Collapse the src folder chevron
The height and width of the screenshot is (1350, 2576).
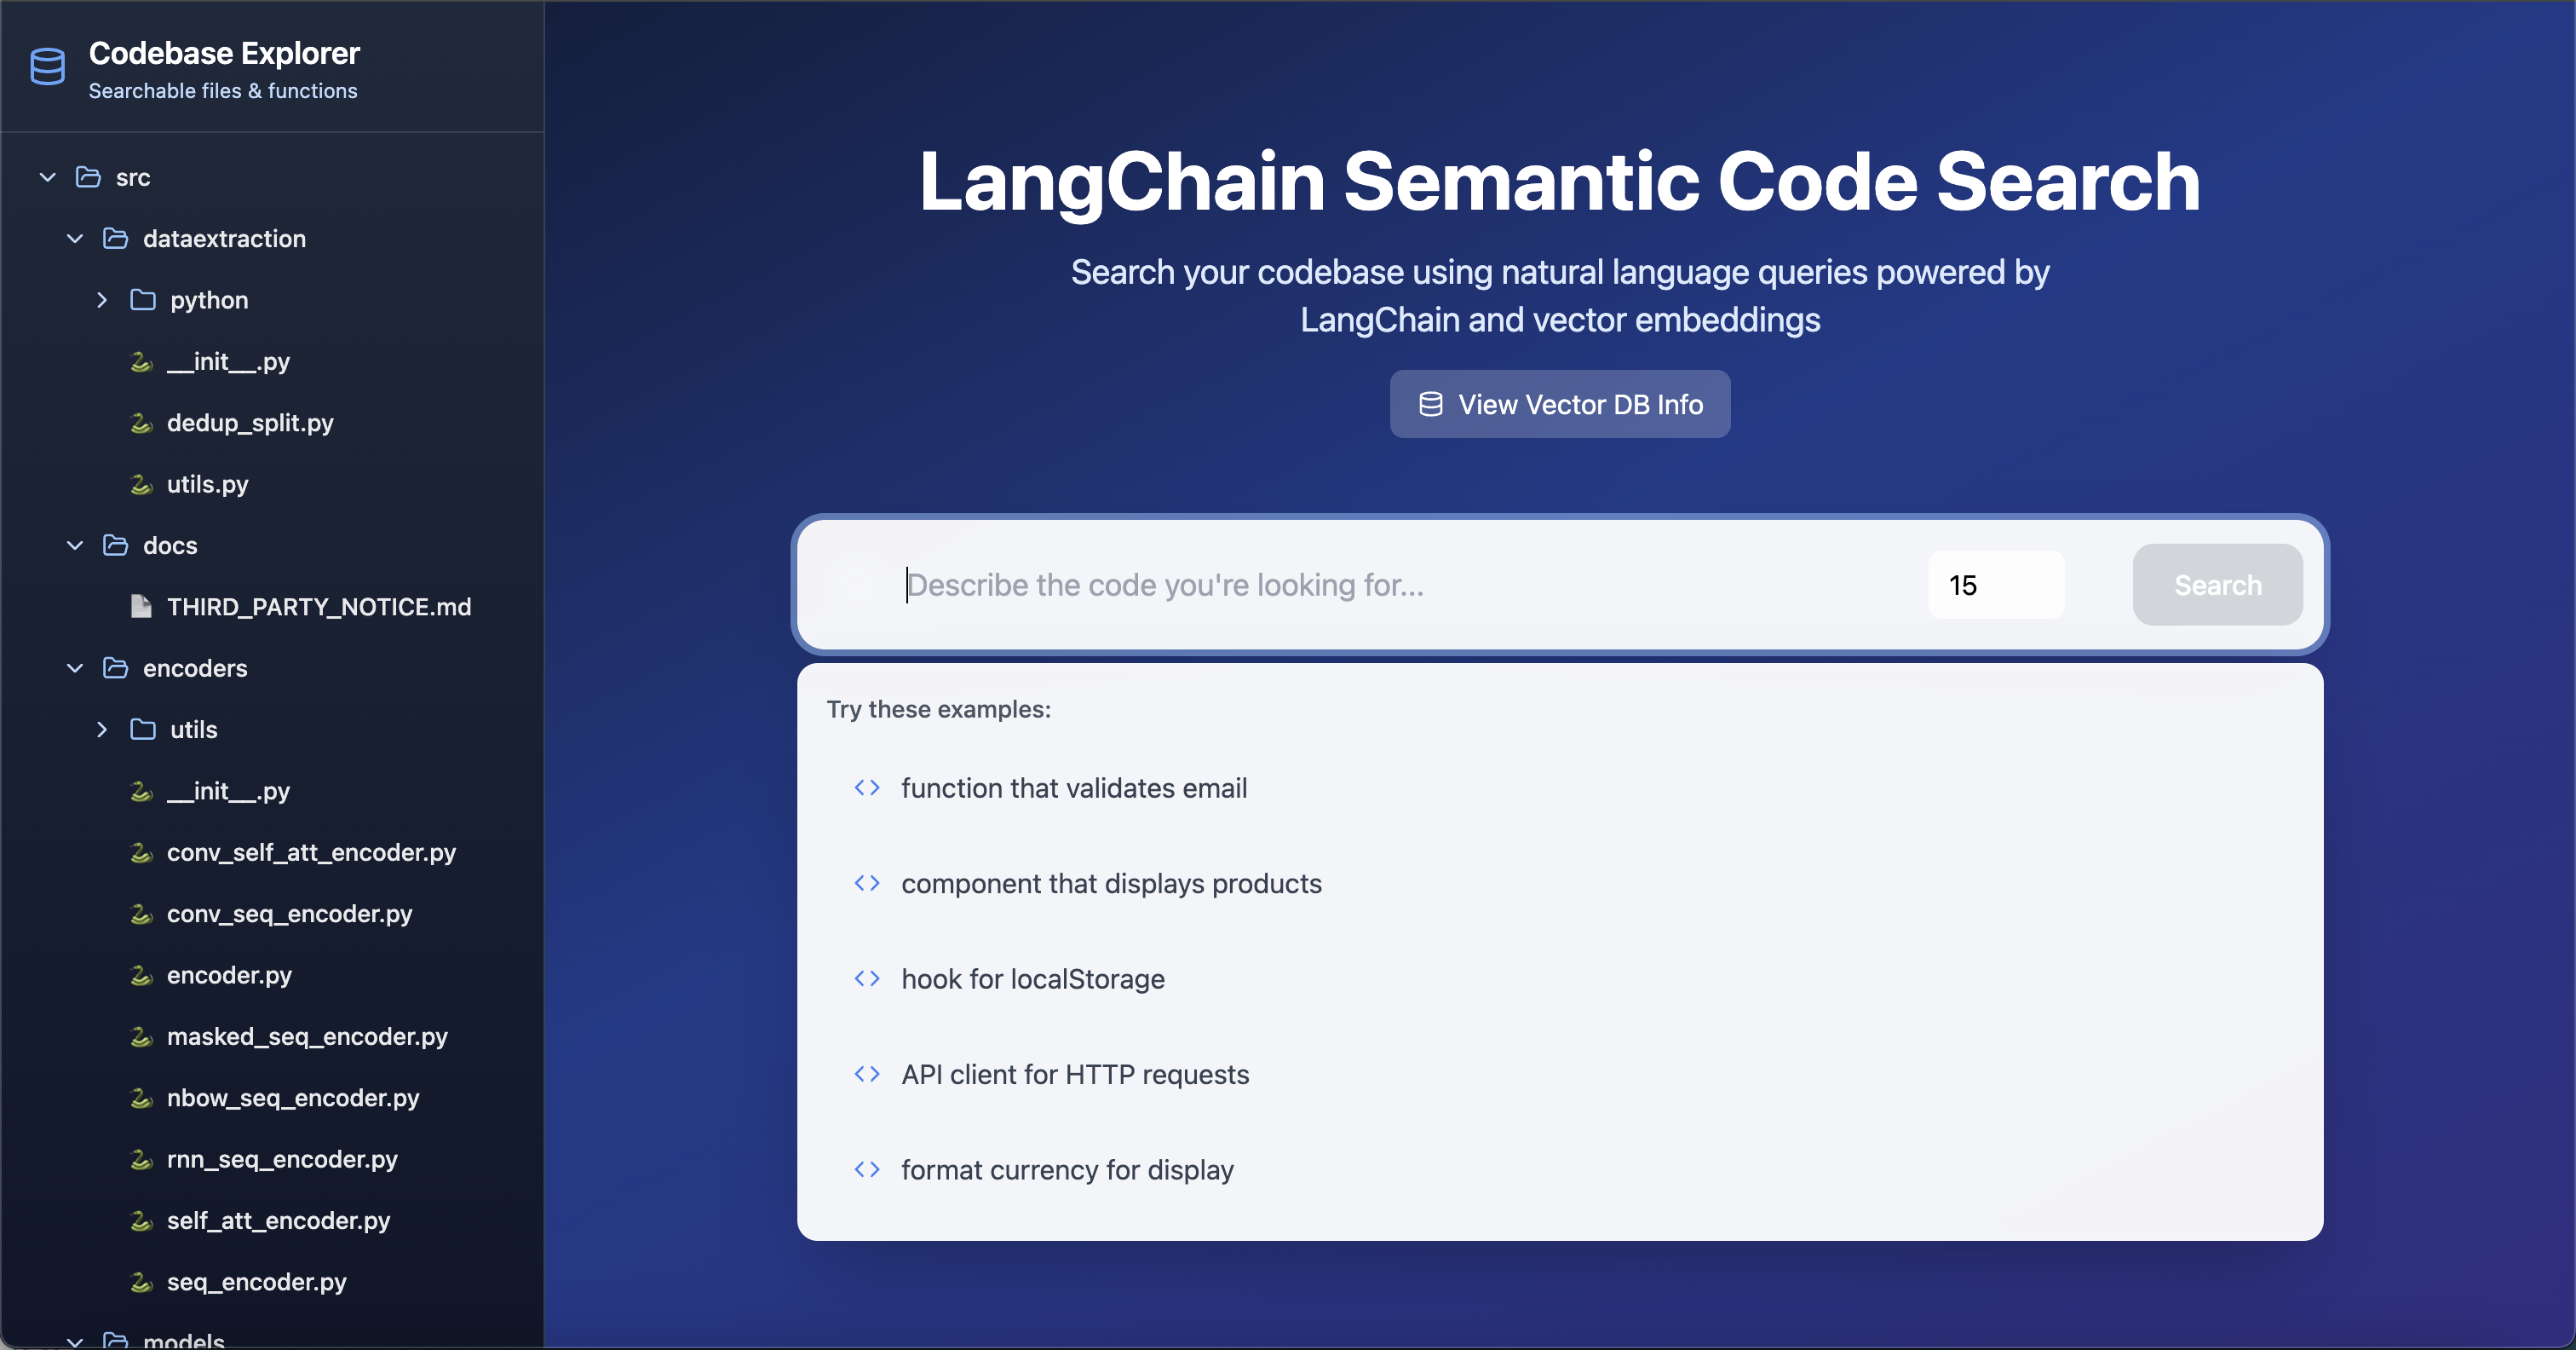(47, 177)
